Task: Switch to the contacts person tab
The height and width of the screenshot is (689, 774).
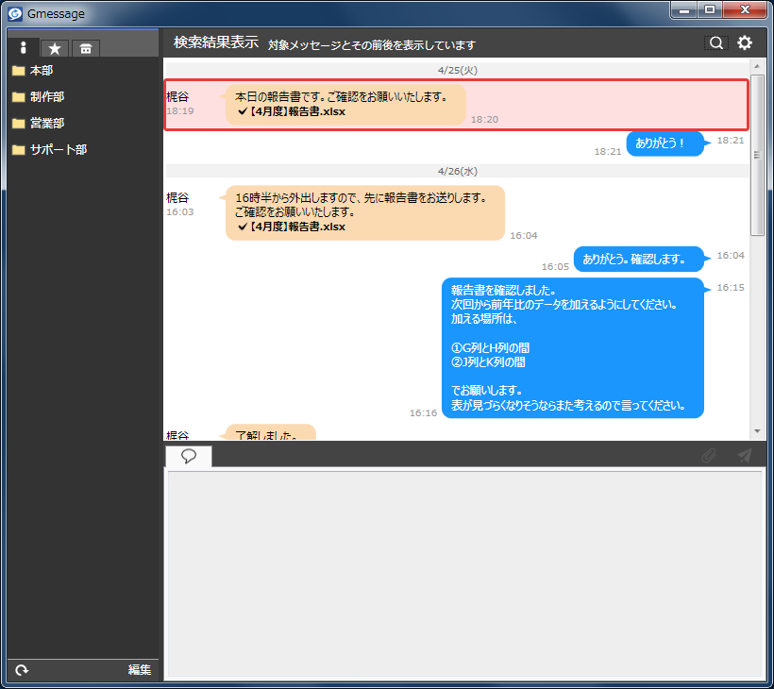Action: pyautogui.click(x=23, y=47)
